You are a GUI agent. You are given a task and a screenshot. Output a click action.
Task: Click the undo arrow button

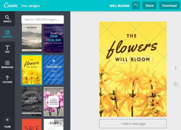(x=136, y=6)
